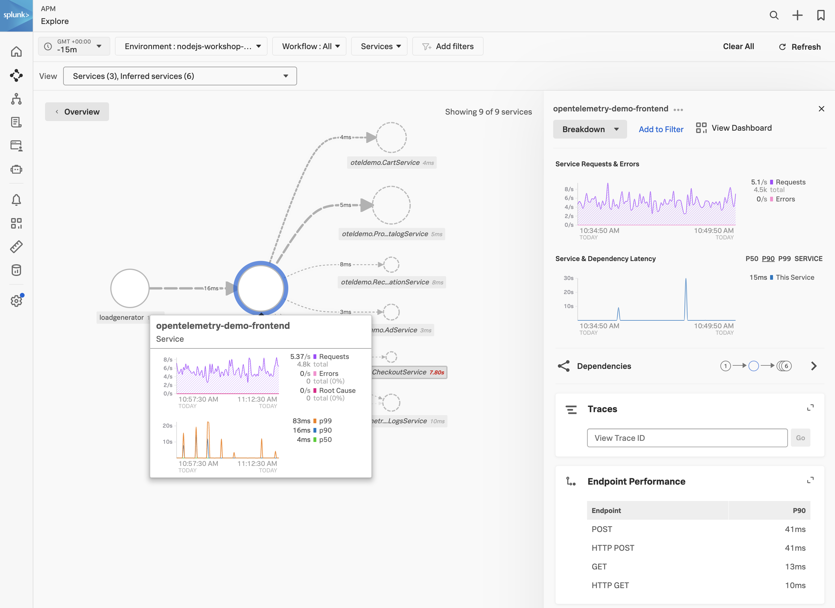Open the Breakdown dropdown
Image resolution: width=835 pixels, height=608 pixels.
[589, 129]
